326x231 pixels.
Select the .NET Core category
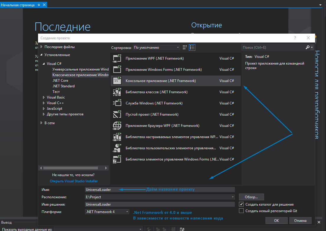tap(60, 81)
